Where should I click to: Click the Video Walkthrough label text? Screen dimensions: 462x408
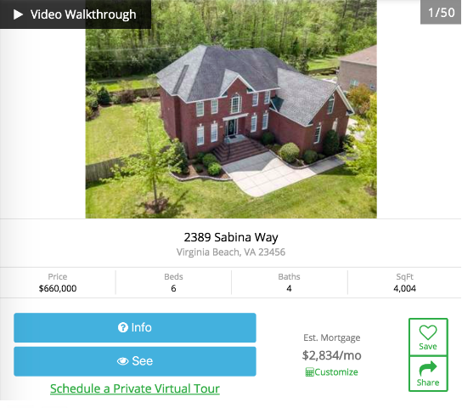(83, 14)
